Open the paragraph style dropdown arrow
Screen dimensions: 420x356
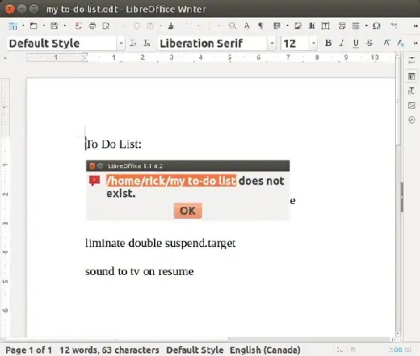121,43
